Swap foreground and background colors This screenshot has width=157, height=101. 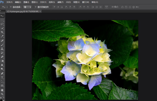pos(3,97)
